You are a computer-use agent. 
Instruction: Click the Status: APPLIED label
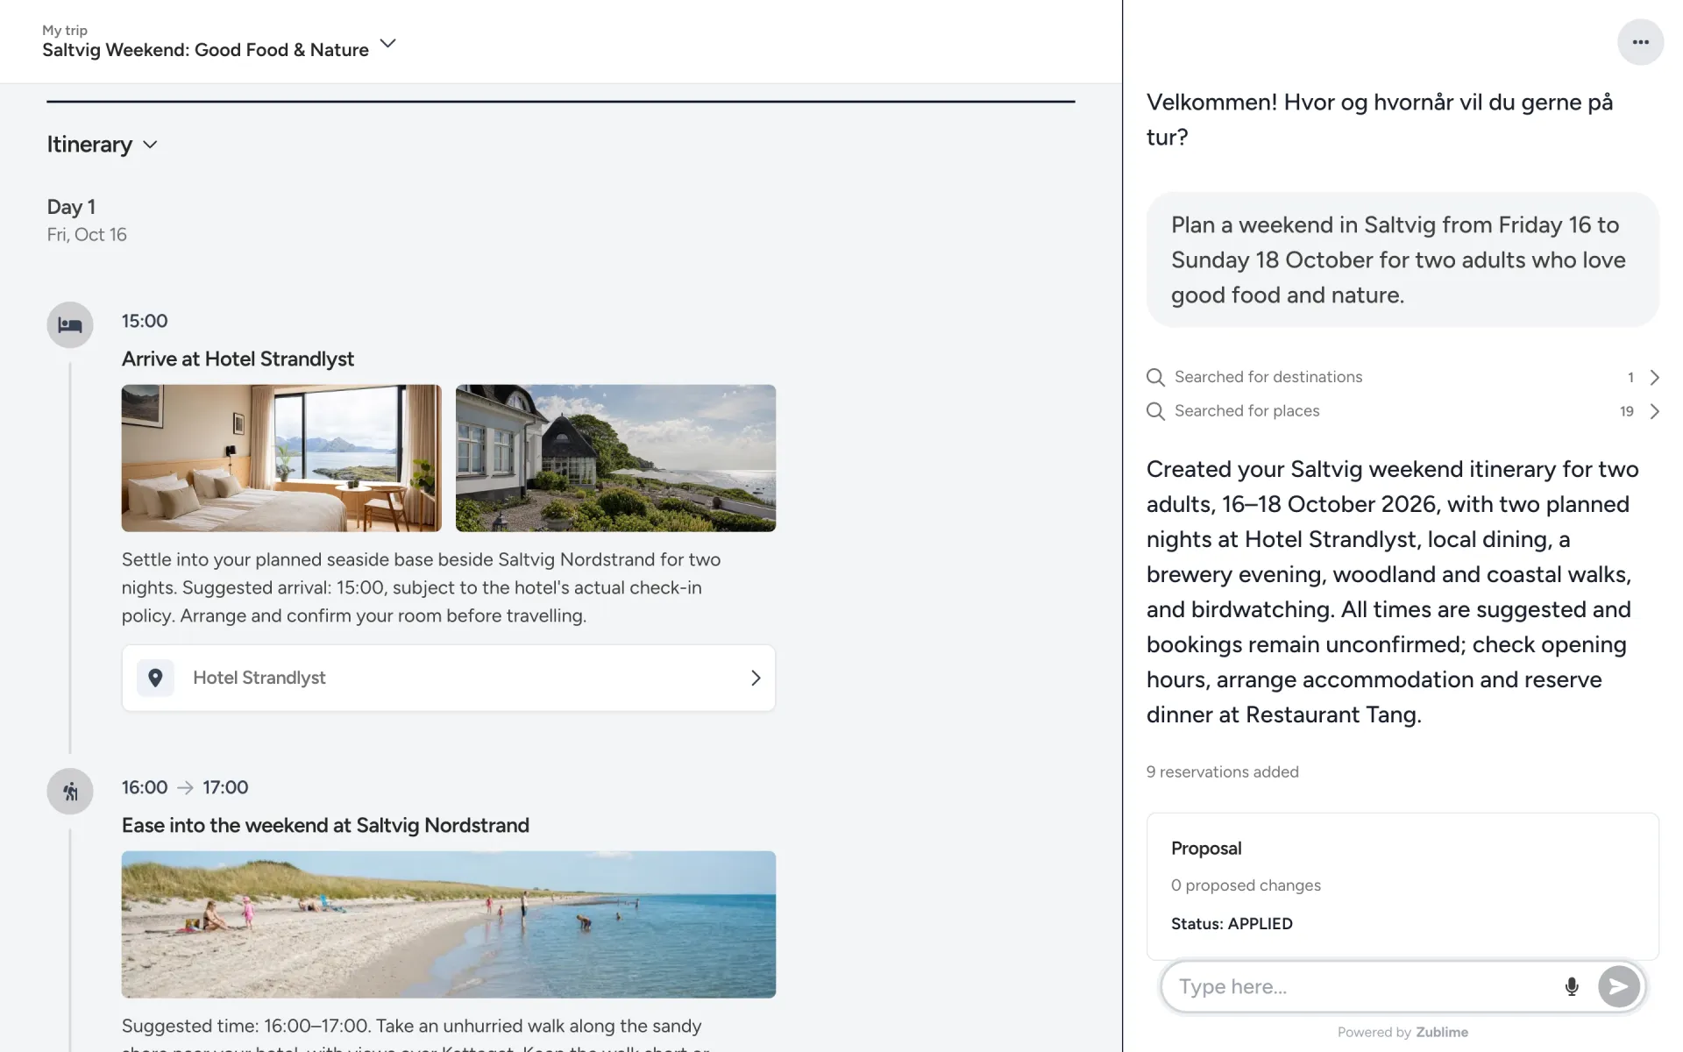pyautogui.click(x=1232, y=923)
